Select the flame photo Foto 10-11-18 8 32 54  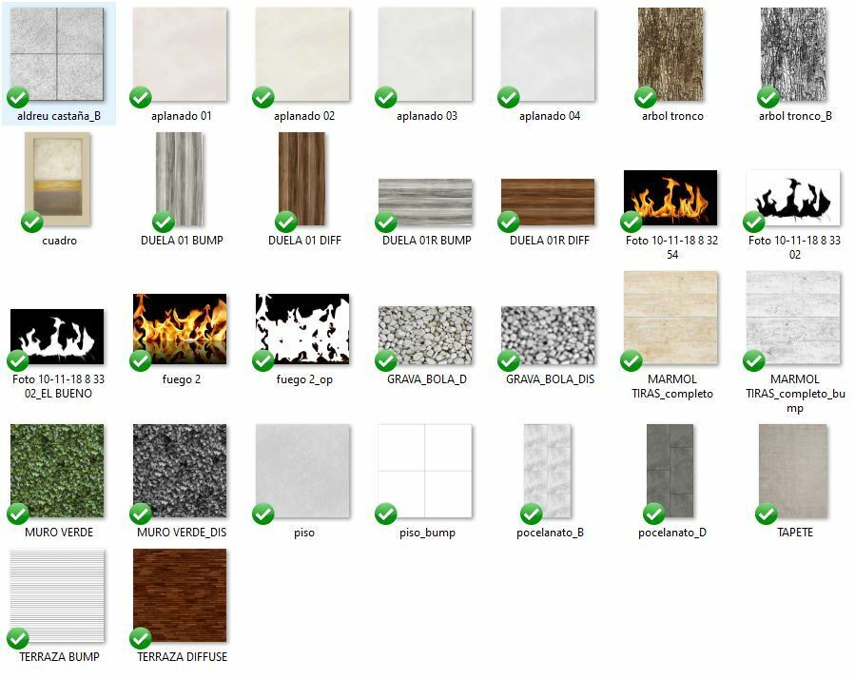(670, 198)
